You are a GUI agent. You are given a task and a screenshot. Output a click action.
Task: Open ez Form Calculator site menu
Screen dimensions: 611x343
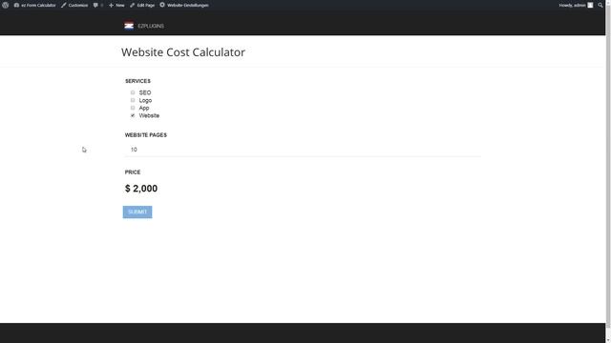pyautogui.click(x=34, y=5)
